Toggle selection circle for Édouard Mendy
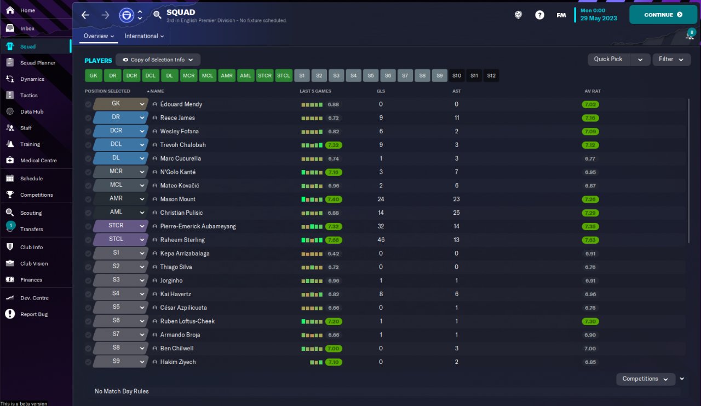The width and height of the screenshot is (701, 406). tap(88, 104)
